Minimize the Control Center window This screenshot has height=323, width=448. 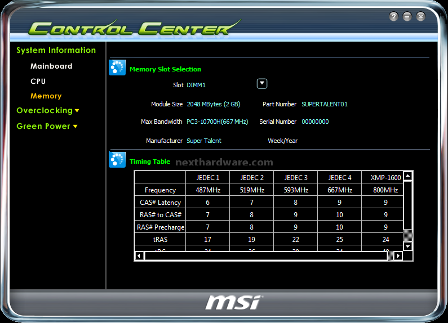tap(407, 16)
